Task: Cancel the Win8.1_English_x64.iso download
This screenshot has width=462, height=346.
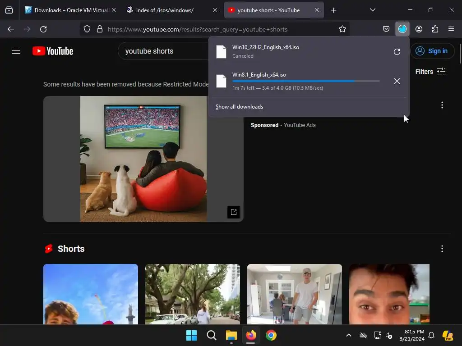Action: (x=397, y=81)
